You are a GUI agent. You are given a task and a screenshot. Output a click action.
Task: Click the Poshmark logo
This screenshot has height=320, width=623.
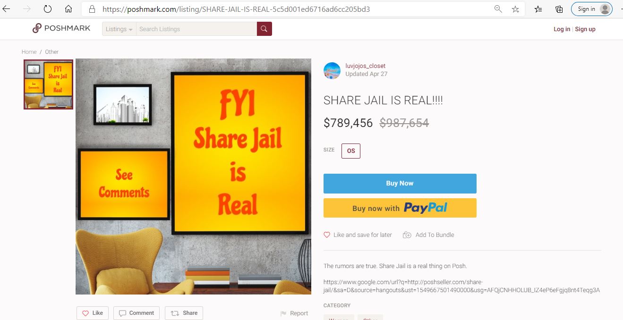coord(61,28)
